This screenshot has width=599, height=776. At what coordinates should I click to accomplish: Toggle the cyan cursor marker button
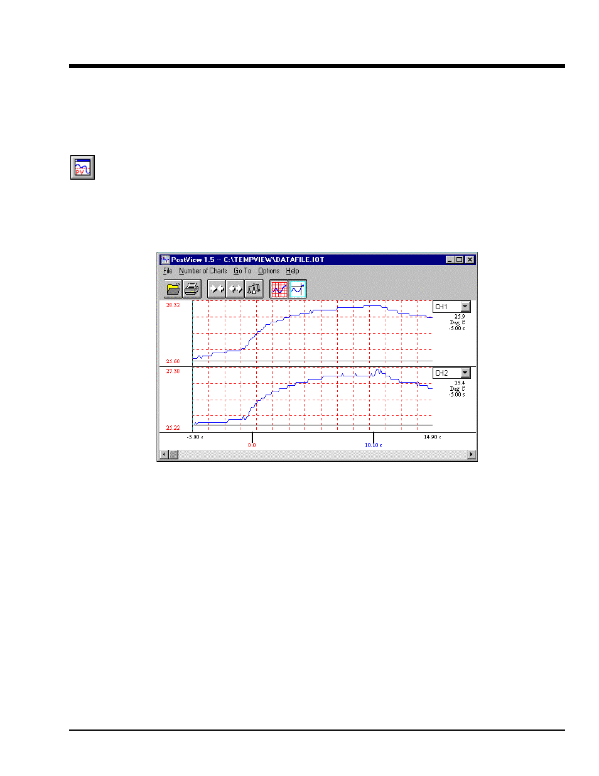[x=298, y=289]
